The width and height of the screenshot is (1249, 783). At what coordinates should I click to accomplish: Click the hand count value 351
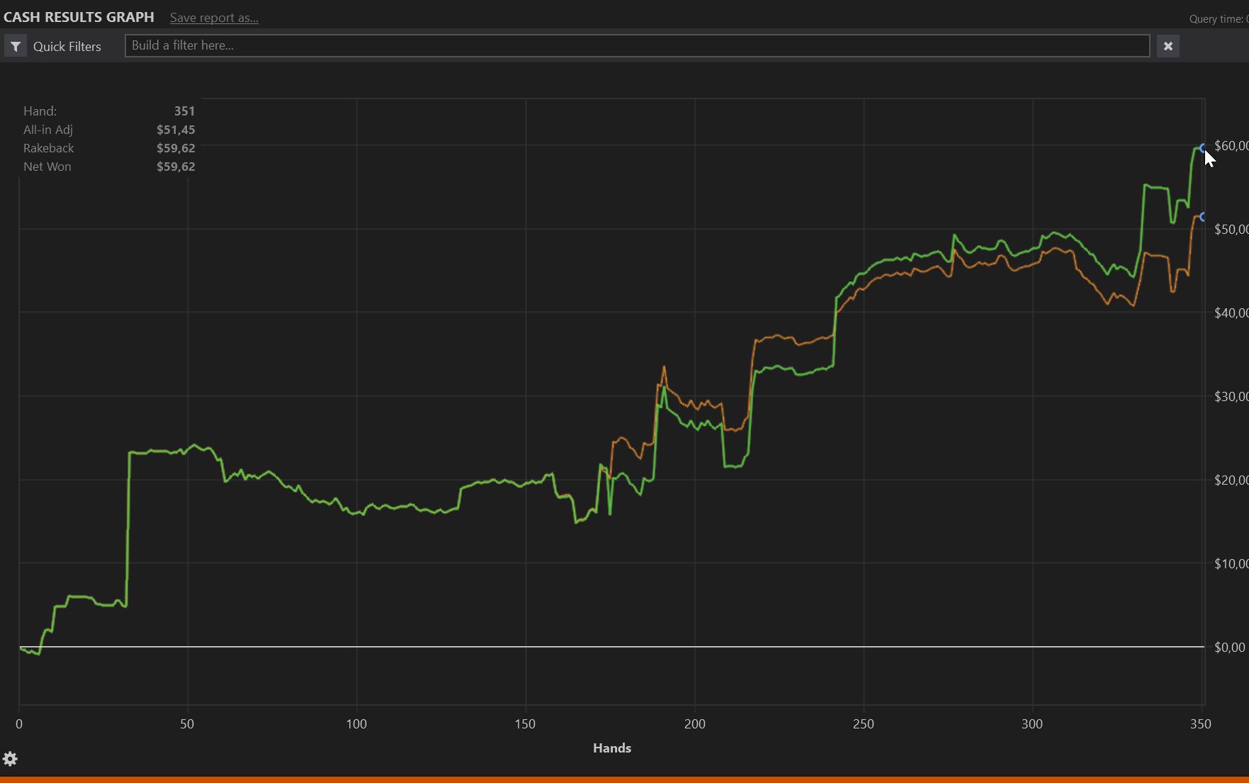[x=184, y=111]
